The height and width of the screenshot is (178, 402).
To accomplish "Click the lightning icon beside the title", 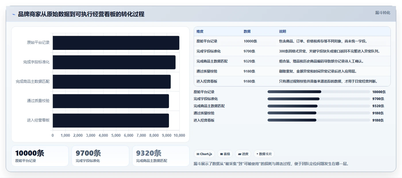I will click(14, 14).
